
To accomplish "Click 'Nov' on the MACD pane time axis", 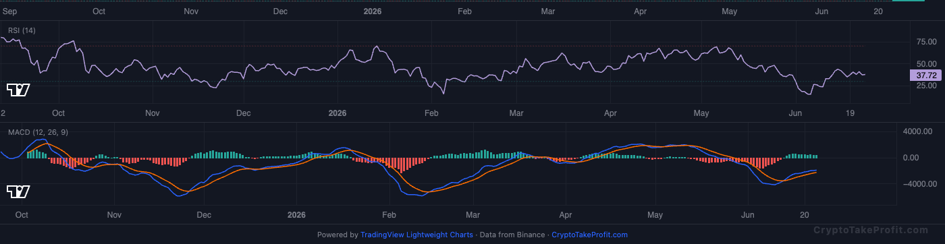I will [114, 215].
